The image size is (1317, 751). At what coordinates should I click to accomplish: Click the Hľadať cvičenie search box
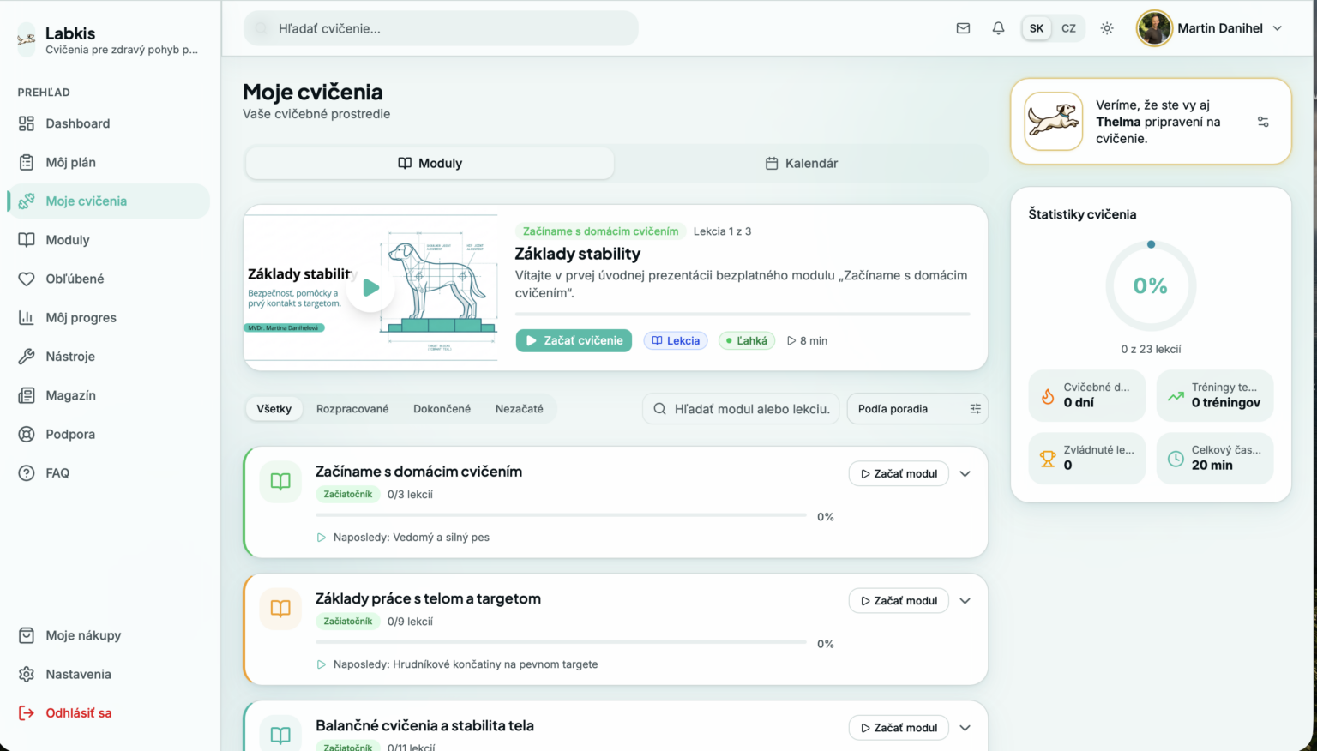click(442, 28)
